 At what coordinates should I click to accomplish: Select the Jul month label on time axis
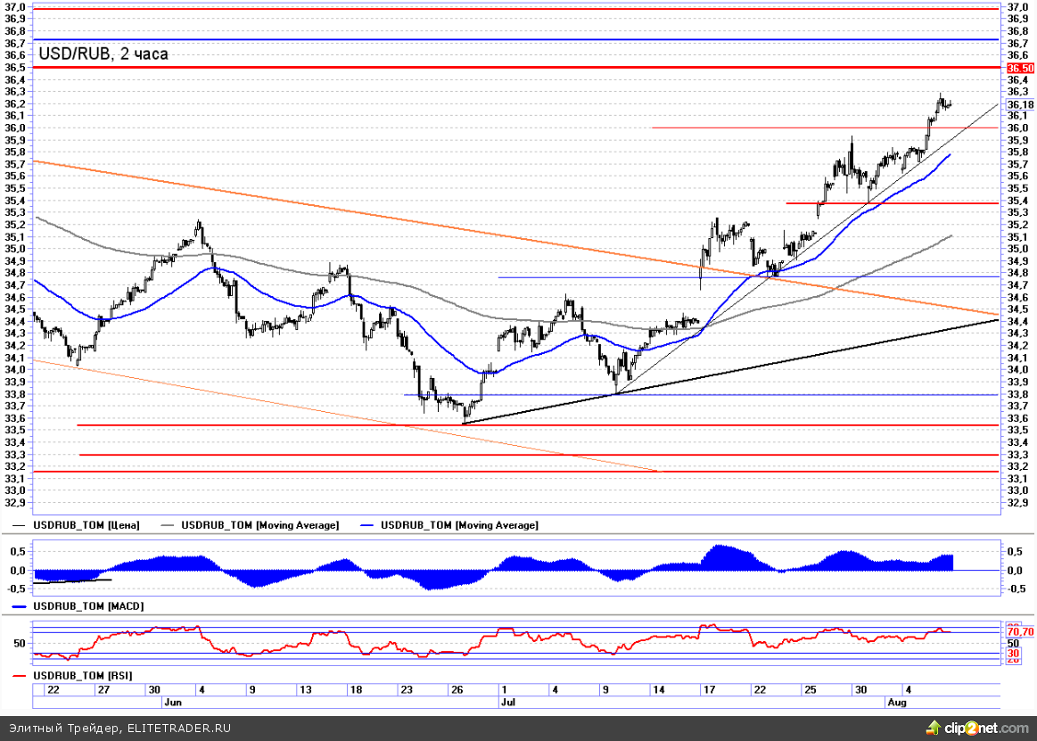[x=507, y=702]
